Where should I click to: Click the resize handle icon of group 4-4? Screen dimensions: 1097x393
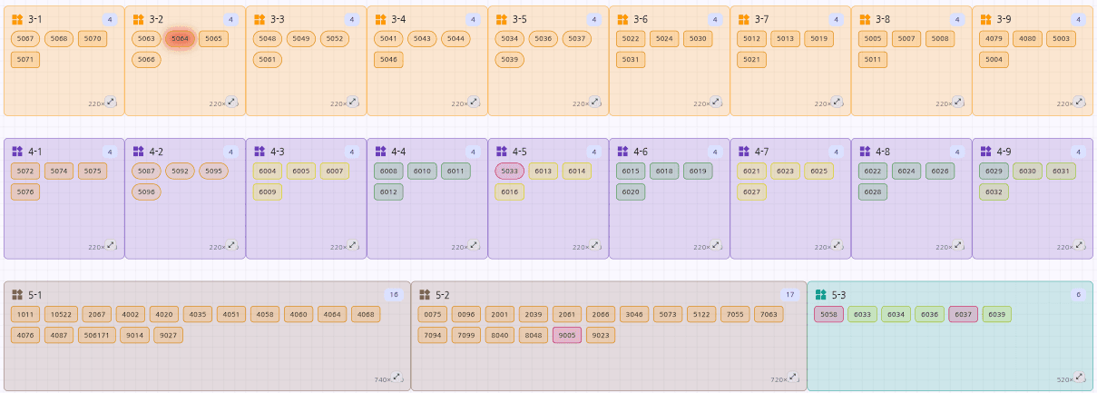(x=474, y=245)
